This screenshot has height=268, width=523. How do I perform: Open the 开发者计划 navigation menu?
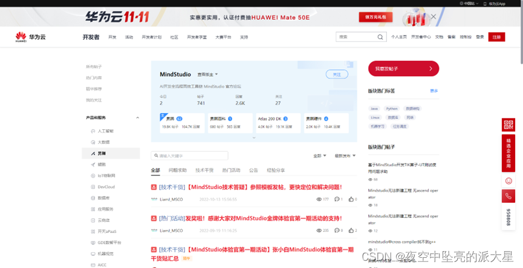click(x=151, y=37)
